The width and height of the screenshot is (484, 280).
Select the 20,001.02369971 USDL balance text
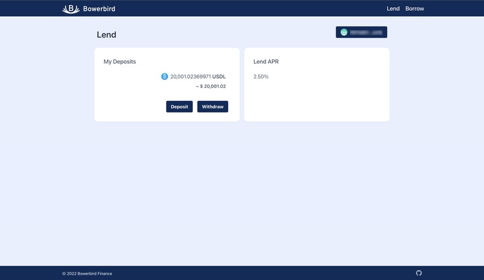click(x=198, y=76)
